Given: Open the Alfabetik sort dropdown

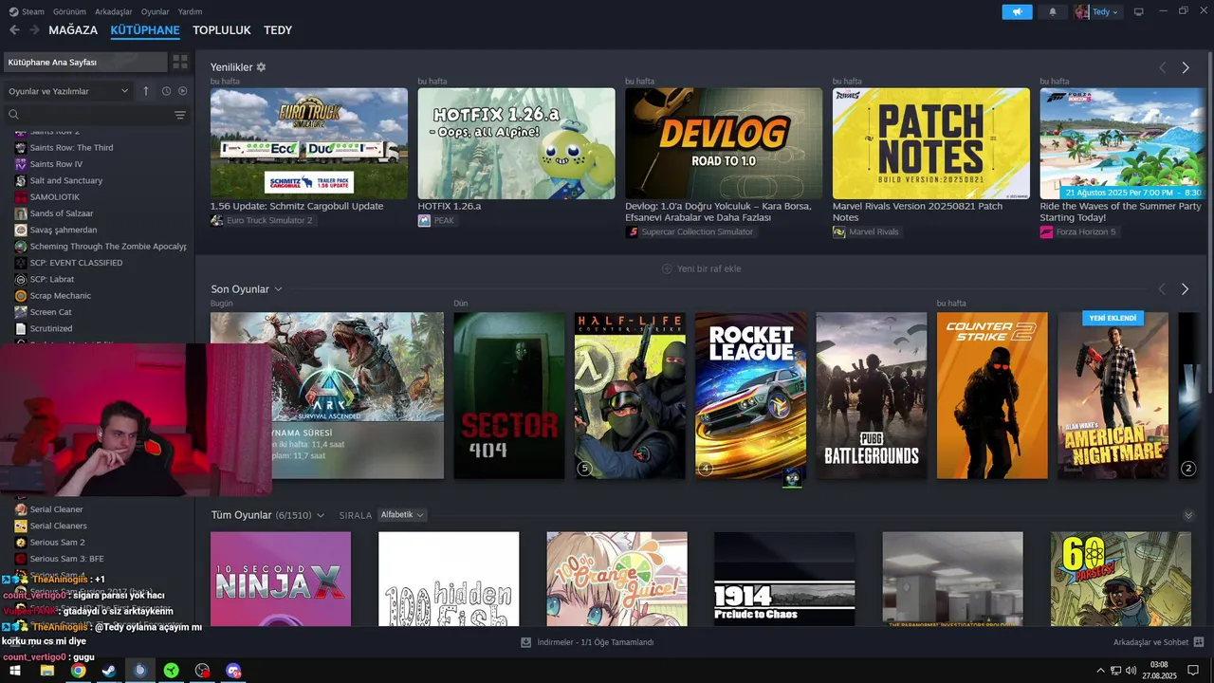Looking at the screenshot, I should coord(401,515).
